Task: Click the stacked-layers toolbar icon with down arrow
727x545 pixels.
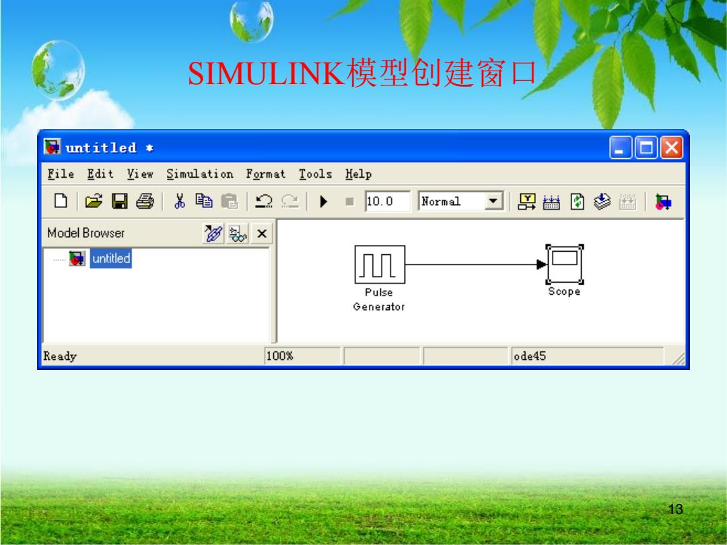Action: [602, 202]
